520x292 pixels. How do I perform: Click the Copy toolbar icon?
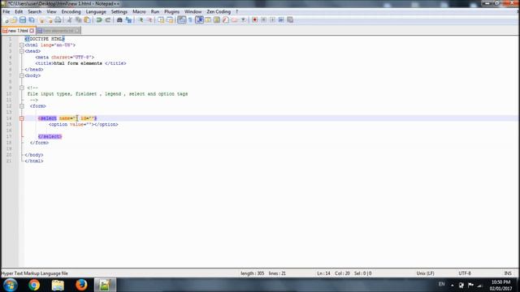78,20
